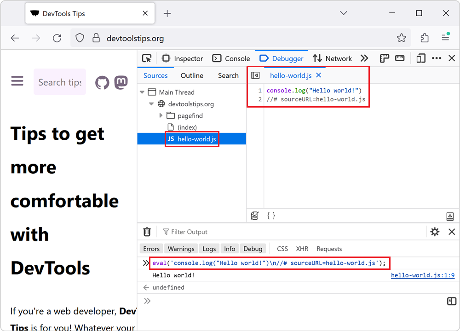Follow the hello-world.js:1:9 console link
The height and width of the screenshot is (331, 460).
click(422, 275)
